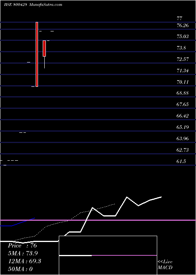Click the tall red candlestick
This screenshot has height=275, width=196.
[x=37, y=54]
